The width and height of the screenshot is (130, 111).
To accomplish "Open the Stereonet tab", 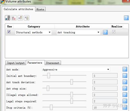I will (x=53, y=63).
